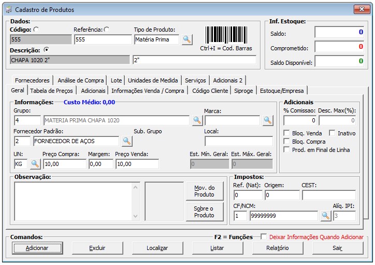Open Adicionais 2 tab

pos(228,80)
